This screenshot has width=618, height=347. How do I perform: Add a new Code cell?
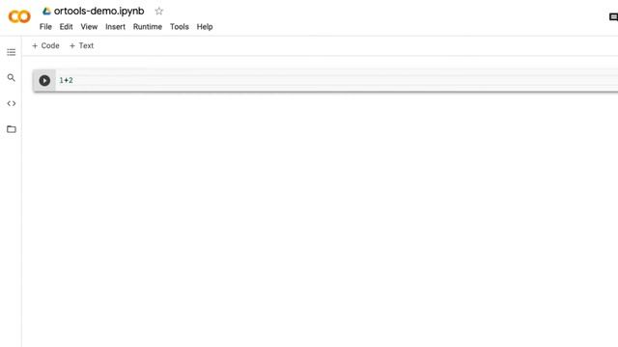[x=45, y=45]
